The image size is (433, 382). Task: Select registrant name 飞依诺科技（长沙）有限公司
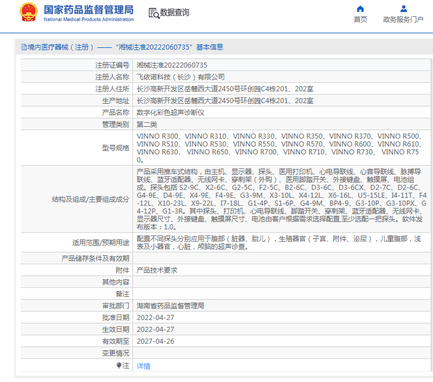180,77
